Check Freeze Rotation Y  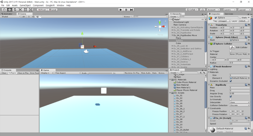pos(236,114)
